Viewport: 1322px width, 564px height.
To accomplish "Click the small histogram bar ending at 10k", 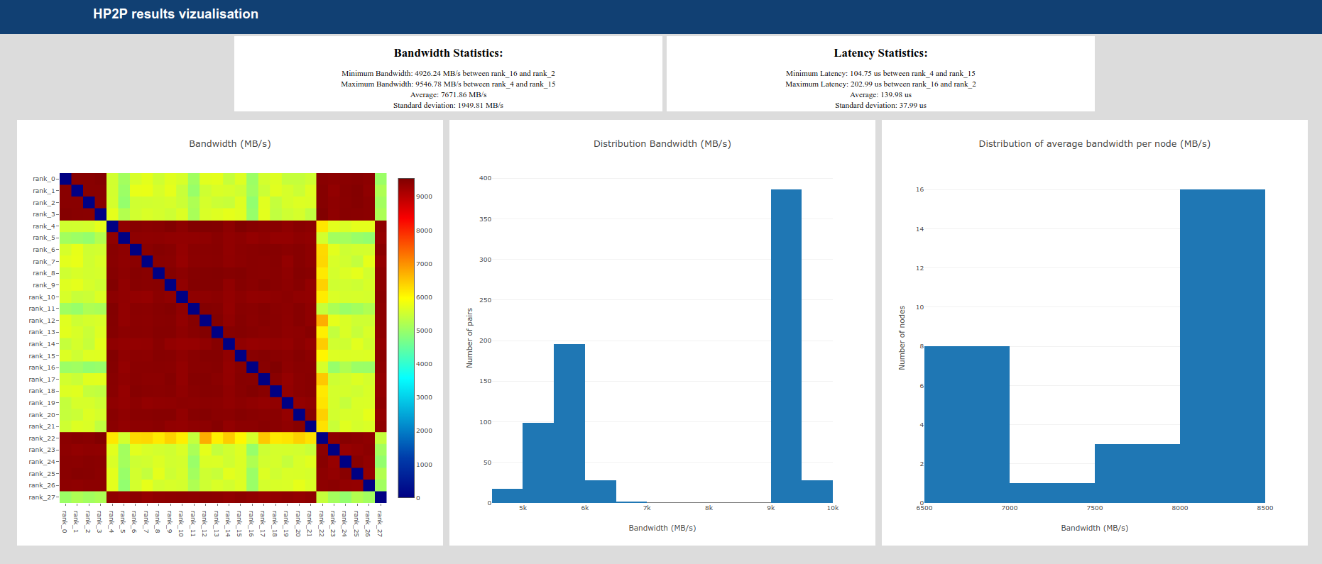I will click(x=817, y=492).
